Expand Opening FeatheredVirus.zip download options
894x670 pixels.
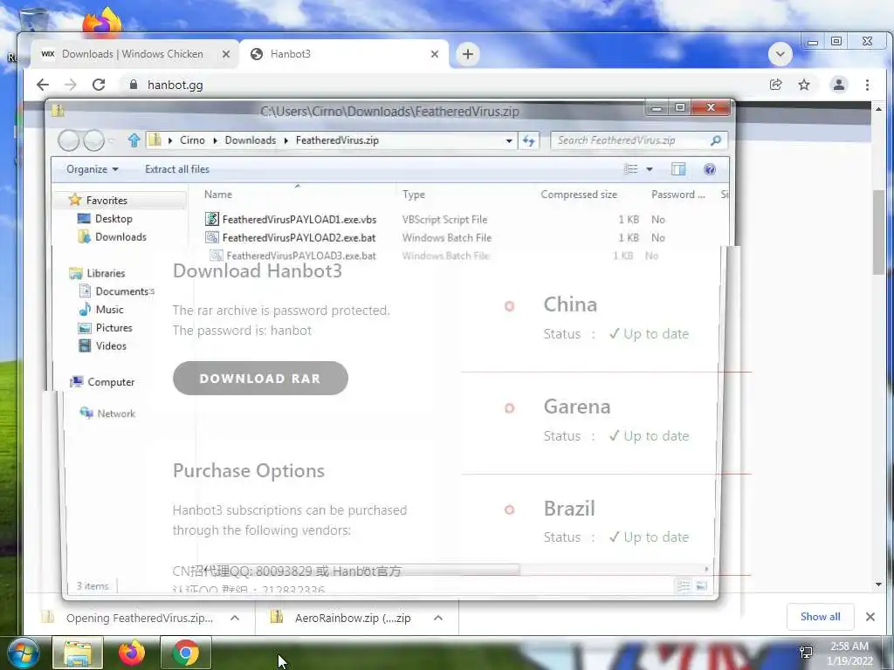pos(234,618)
